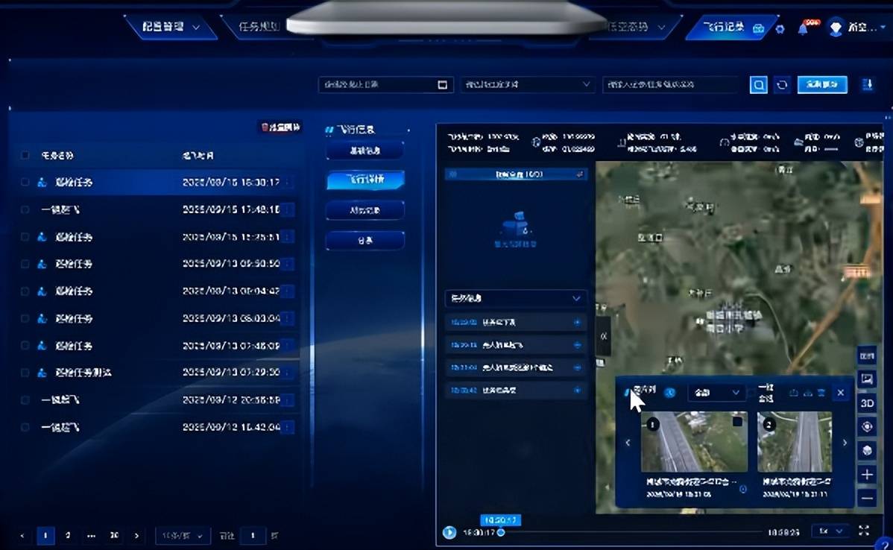Select the 飞行详情 side tab
Screen dimensions: 893x550
pyautogui.click(x=365, y=180)
